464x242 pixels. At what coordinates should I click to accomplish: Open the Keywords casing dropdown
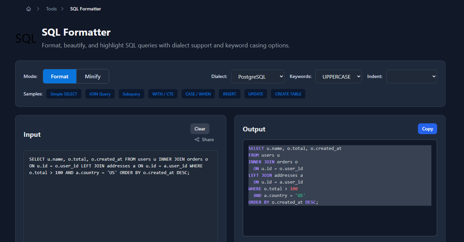(339, 77)
